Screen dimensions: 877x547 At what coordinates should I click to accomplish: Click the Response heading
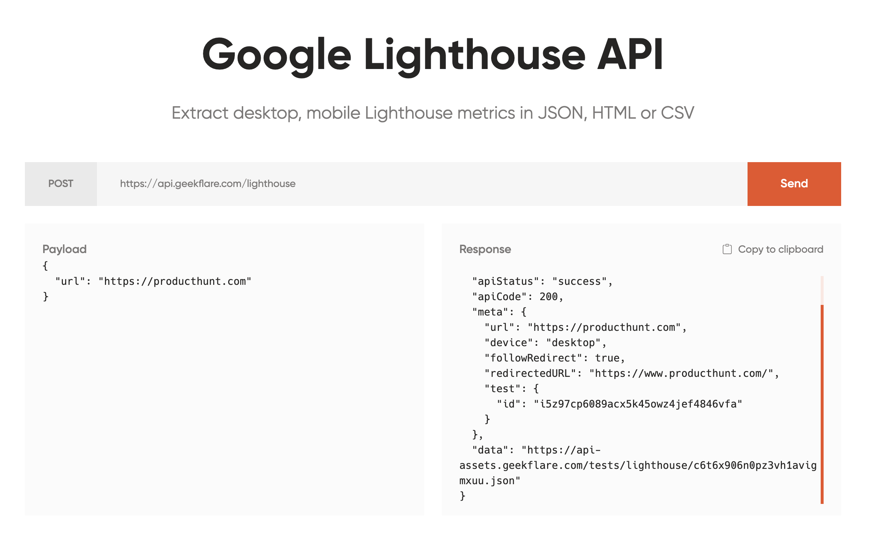click(485, 249)
